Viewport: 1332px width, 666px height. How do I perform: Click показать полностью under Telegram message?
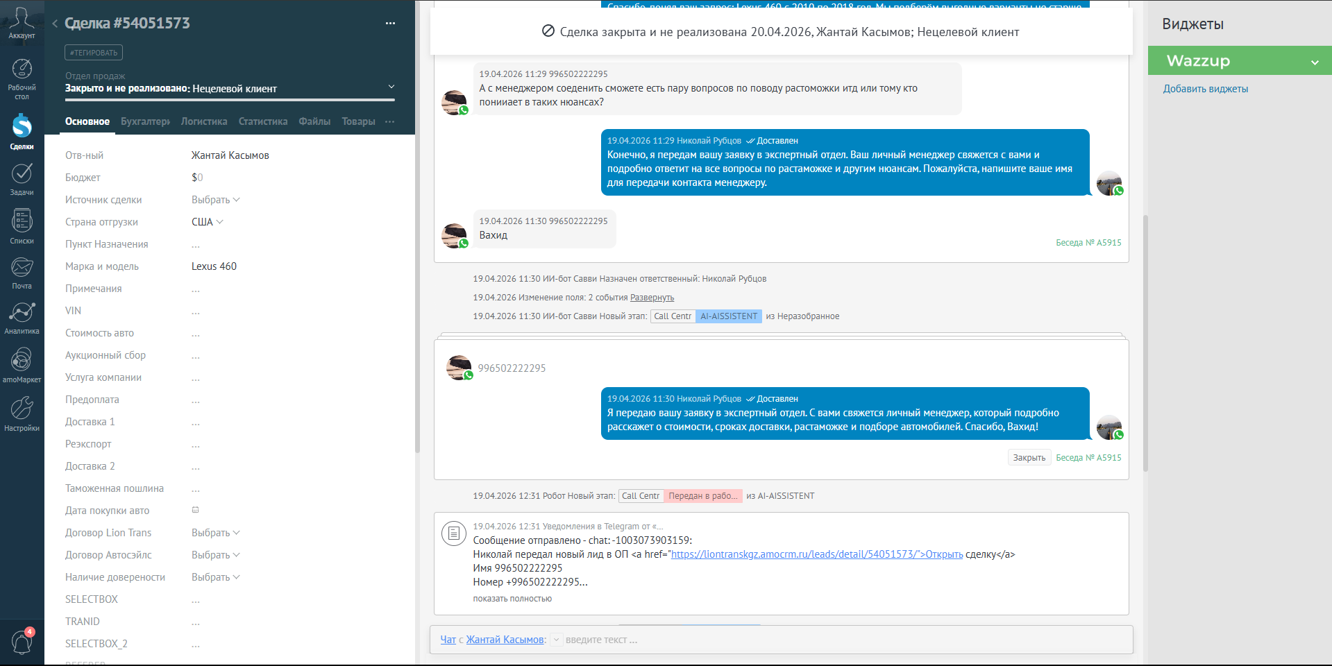[x=512, y=599]
